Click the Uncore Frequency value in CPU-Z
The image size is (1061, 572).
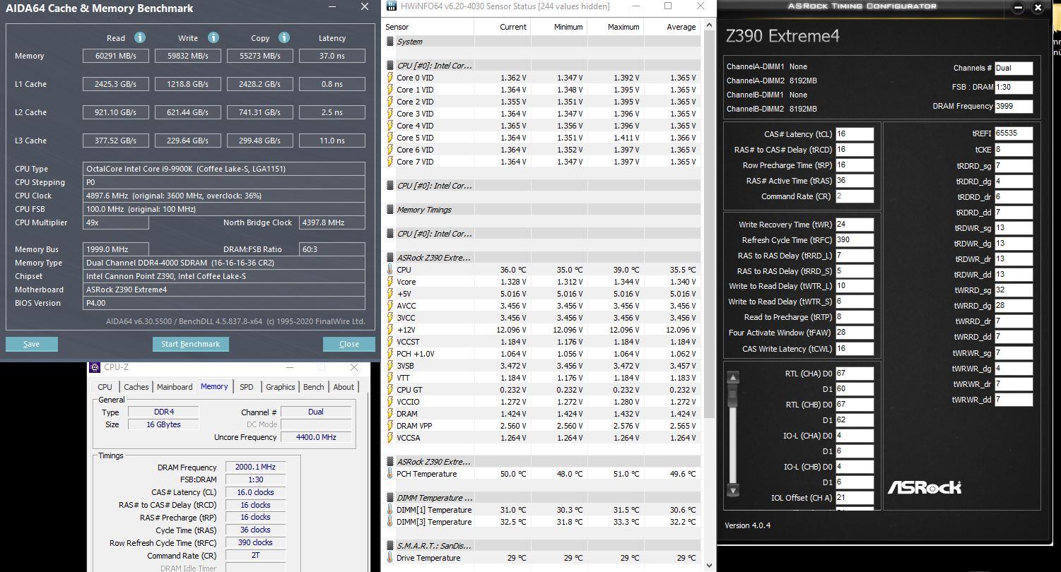[x=315, y=437]
